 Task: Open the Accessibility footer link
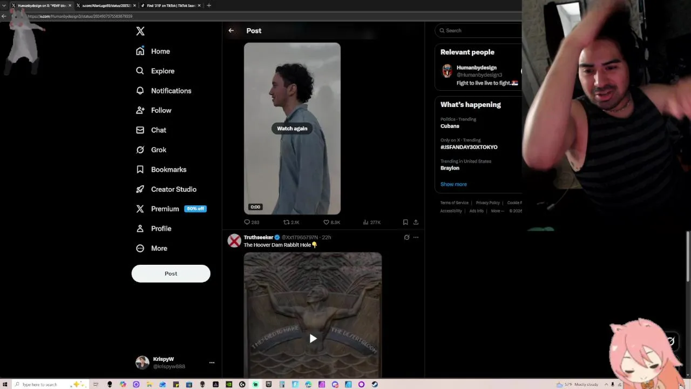click(451, 211)
